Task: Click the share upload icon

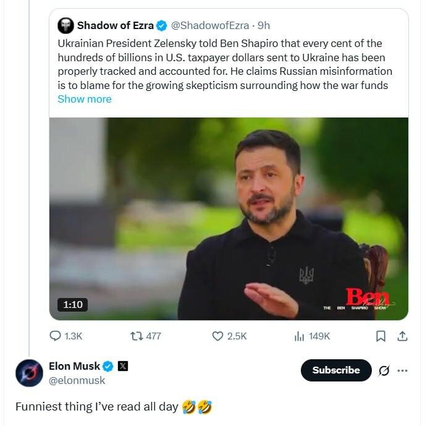Action: pyautogui.click(x=402, y=336)
